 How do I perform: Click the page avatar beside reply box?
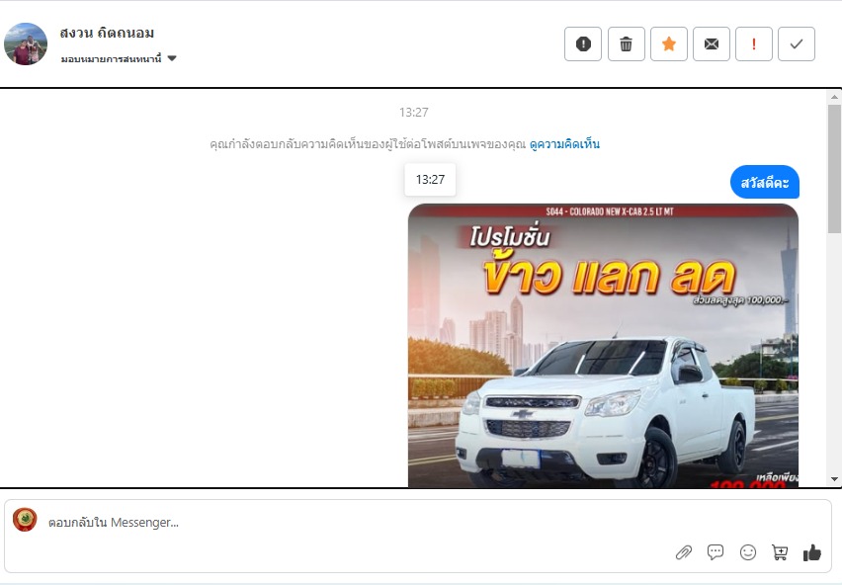click(x=25, y=520)
